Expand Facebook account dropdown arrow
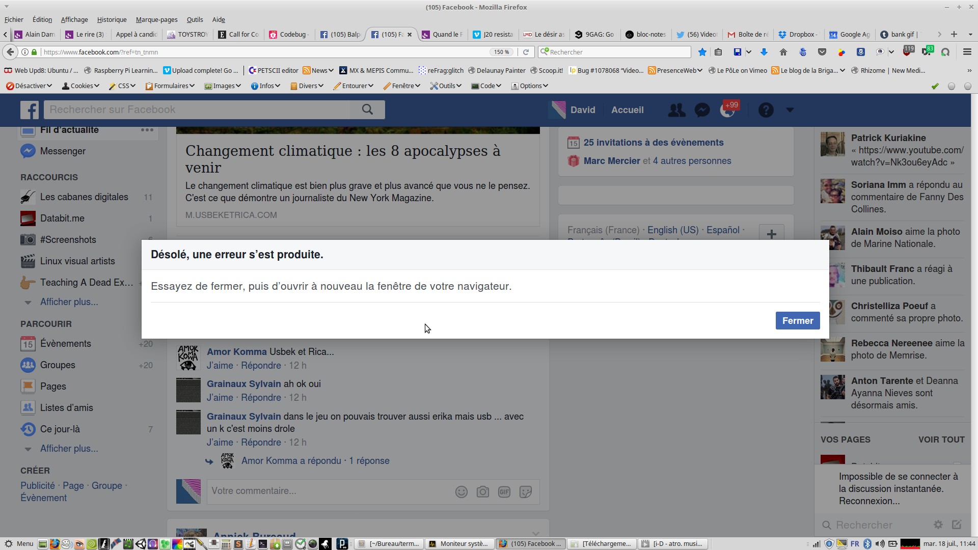The image size is (978, 550). coord(790,110)
